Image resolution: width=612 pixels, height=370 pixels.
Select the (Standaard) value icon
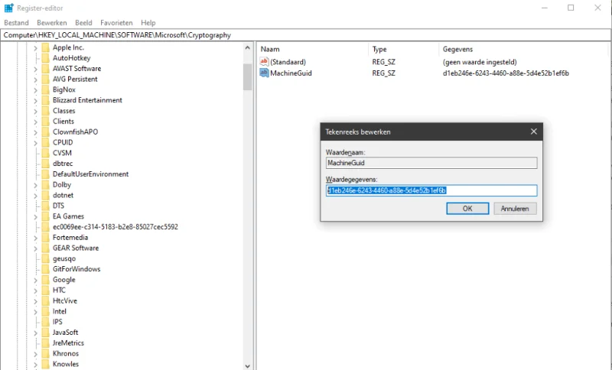pos(264,62)
